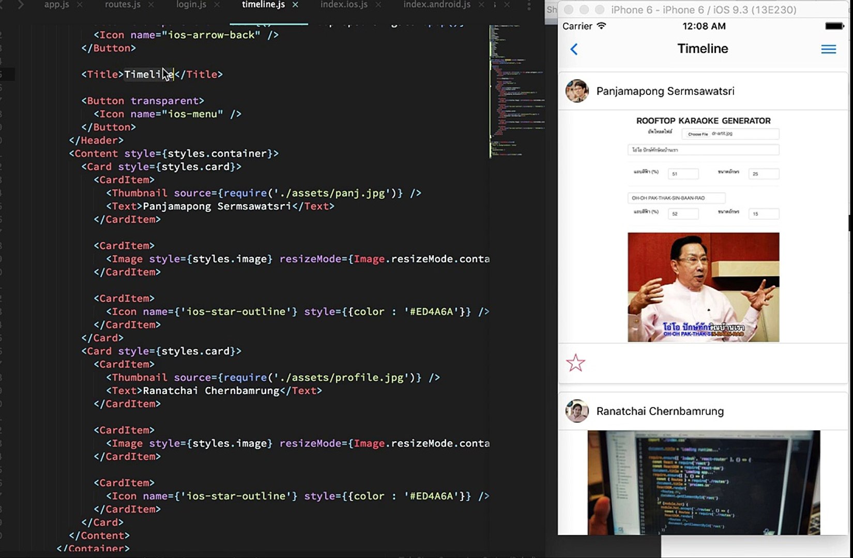Click the simulator window close button

(x=568, y=10)
